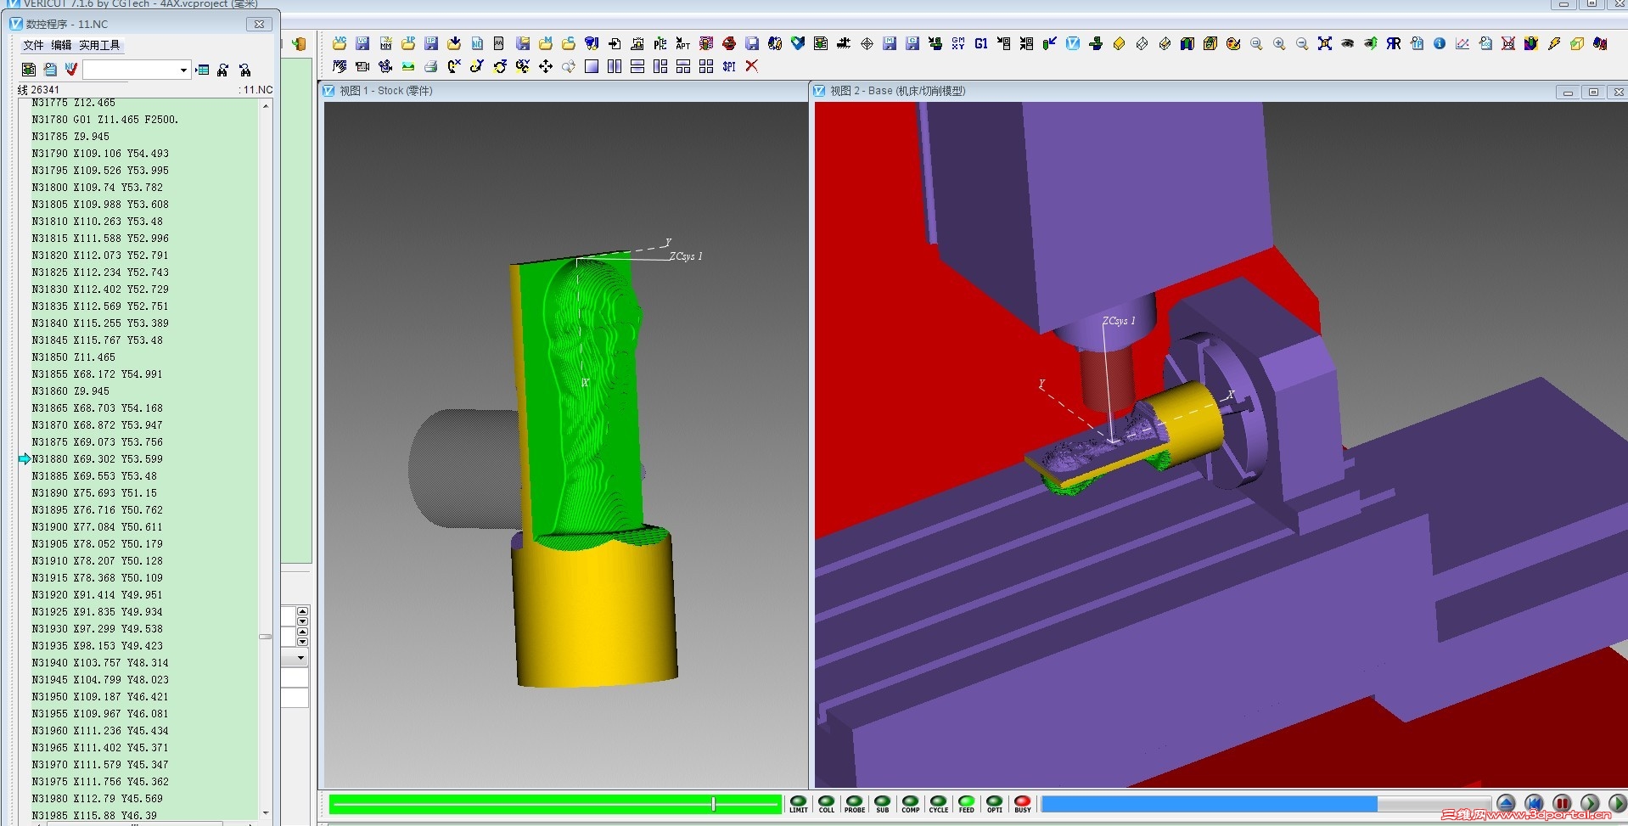1628x826 pixels.
Task: Switch to two side-by-side views layout
Action: [x=615, y=66]
